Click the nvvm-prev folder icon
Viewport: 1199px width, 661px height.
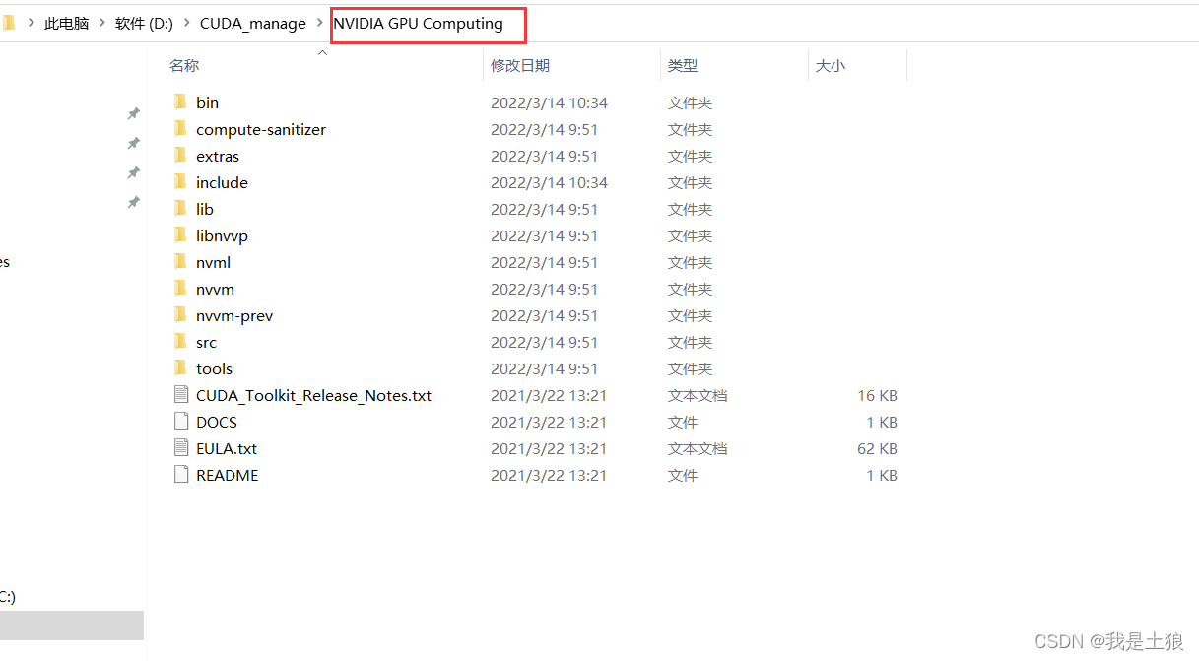(x=180, y=315)
